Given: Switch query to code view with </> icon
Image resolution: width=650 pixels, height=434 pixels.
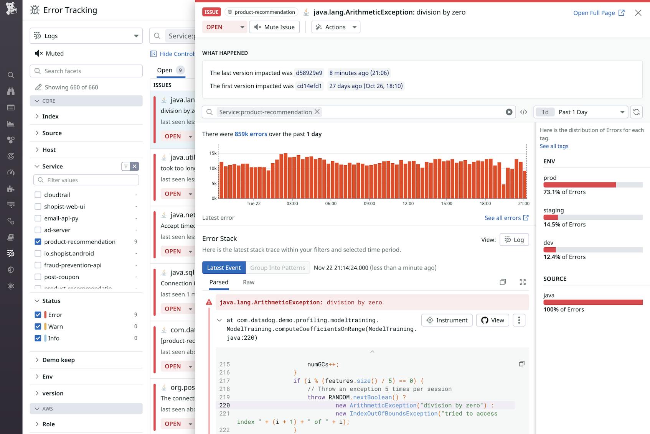Looking at the screenshot, I should tap(523, 112).
